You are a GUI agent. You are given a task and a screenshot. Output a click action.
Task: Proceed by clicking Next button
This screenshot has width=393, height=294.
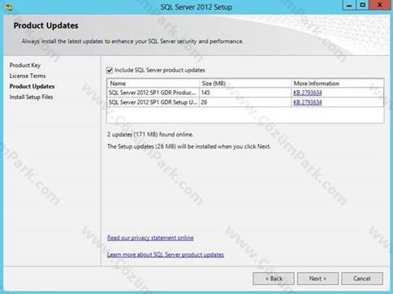(x=317, y=279)
